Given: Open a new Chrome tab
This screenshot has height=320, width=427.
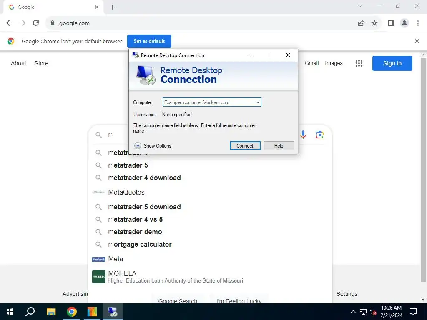Looking at the screenshot, I should (x=113, y=7).
